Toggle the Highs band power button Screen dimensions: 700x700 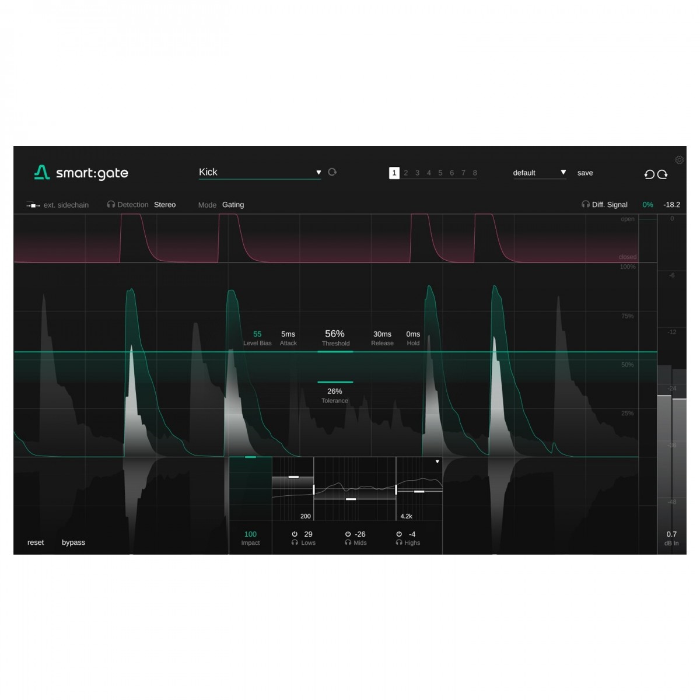399,534
